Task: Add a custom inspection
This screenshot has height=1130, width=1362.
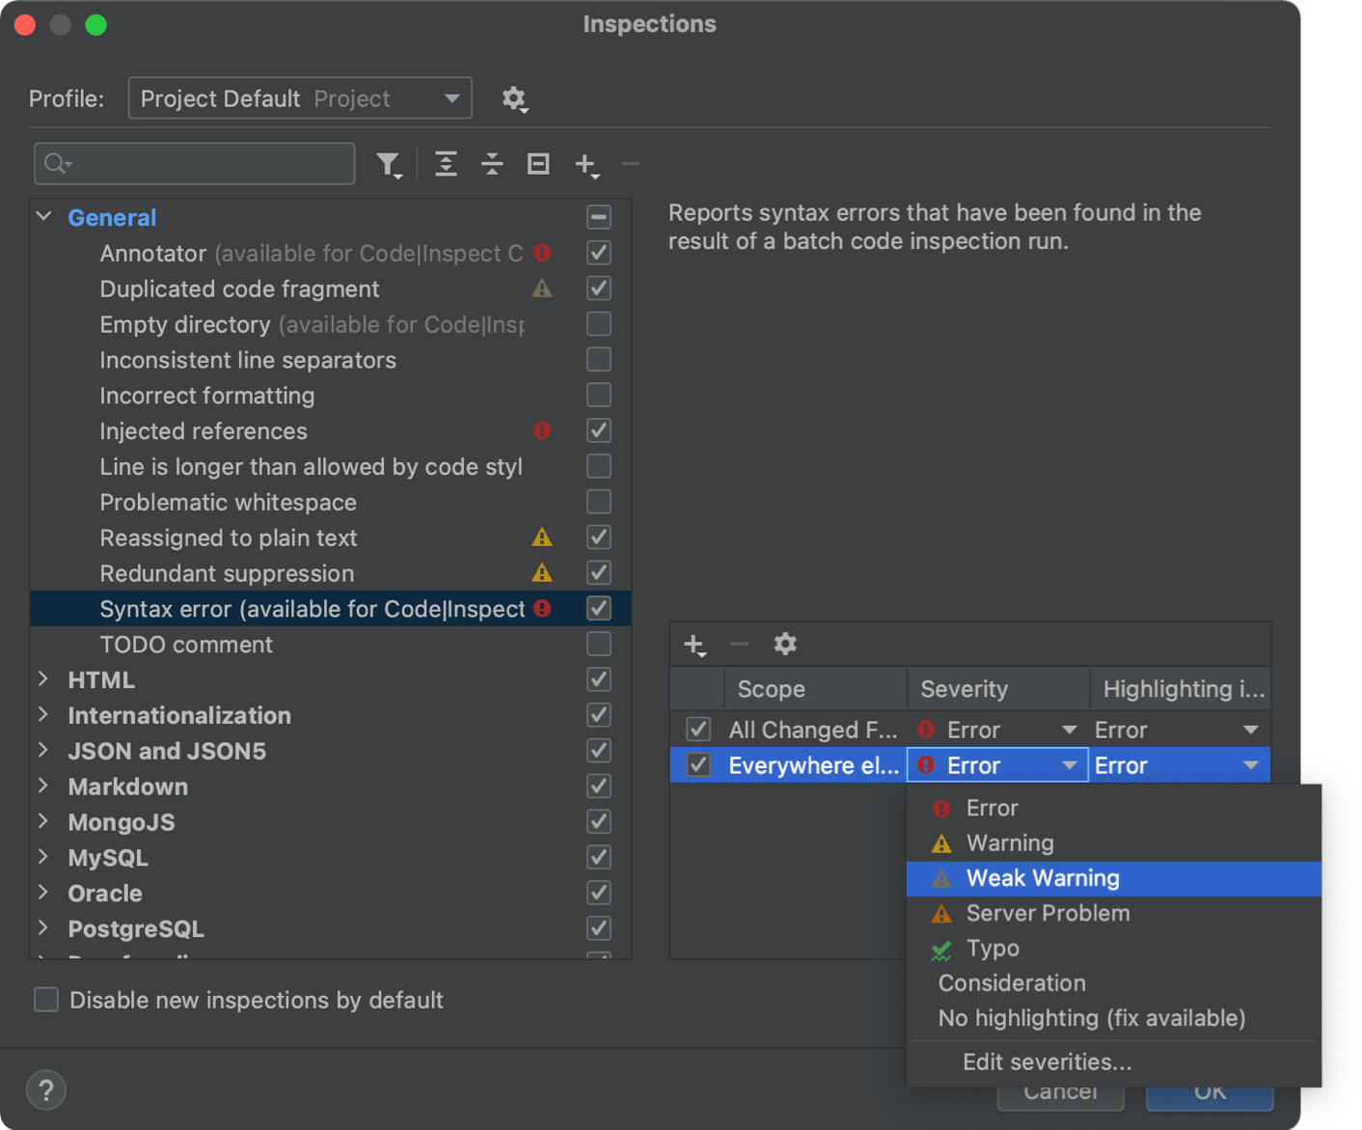Action: (586, 164)
